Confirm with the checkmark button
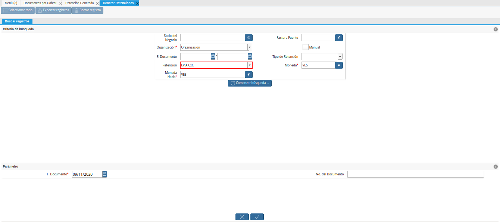 point(257,217)
